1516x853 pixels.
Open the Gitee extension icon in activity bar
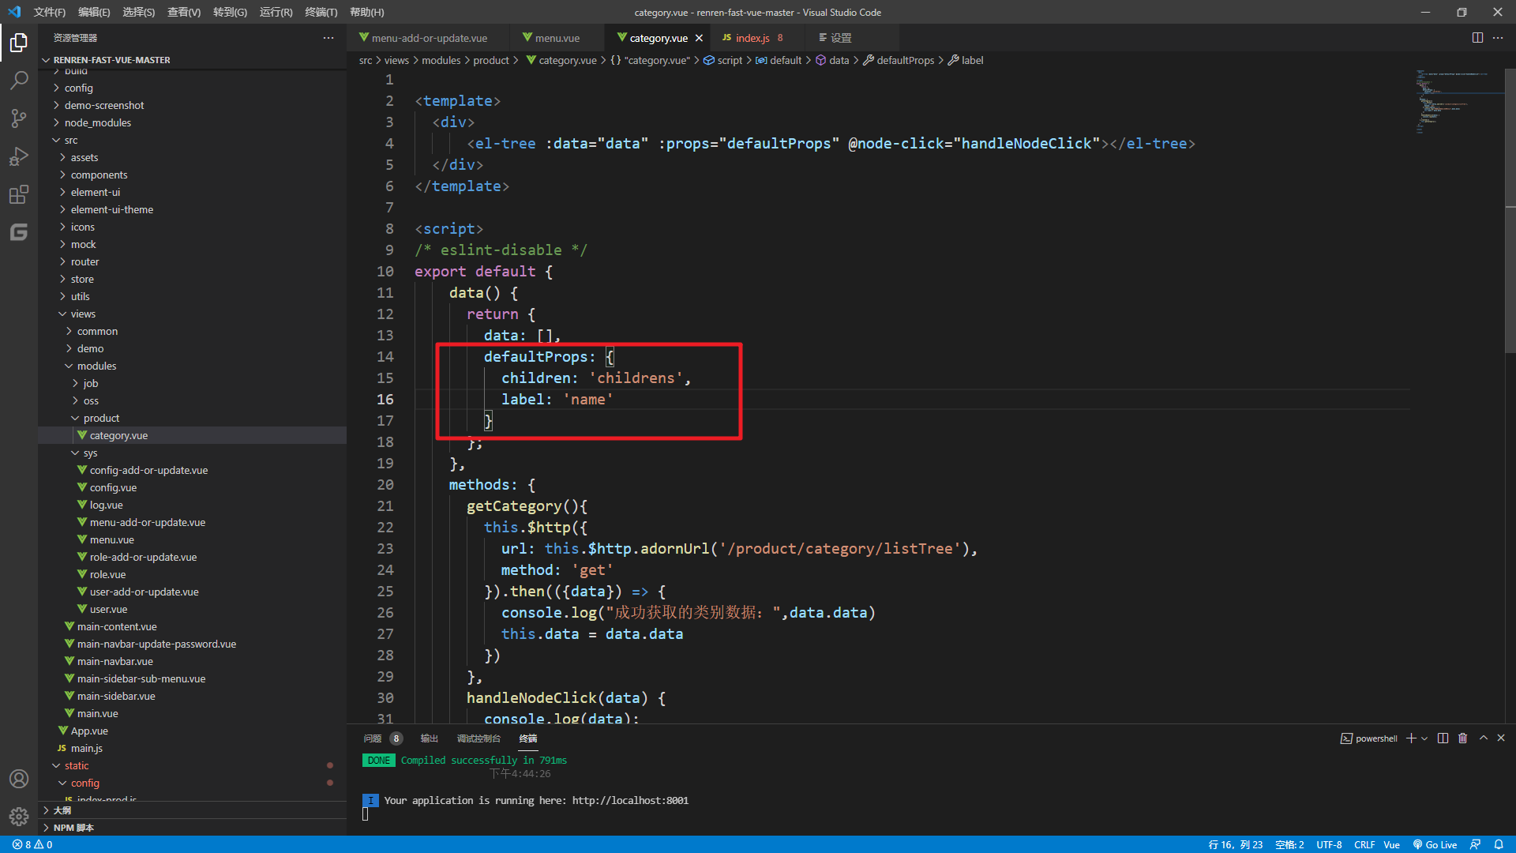point(19,232)
